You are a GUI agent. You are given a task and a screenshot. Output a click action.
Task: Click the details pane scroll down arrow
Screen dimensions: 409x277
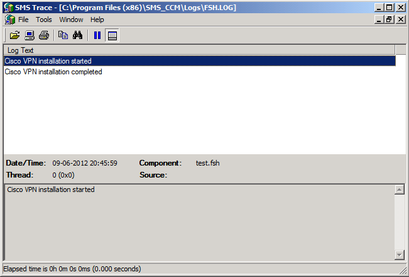pos(400,254)
